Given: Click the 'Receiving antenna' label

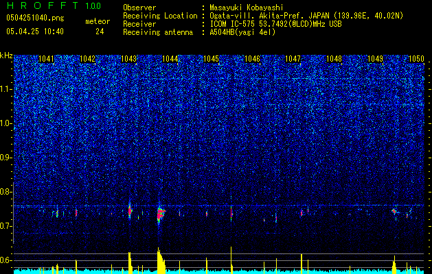Looking at the screenshot, I should pos(158,32).
